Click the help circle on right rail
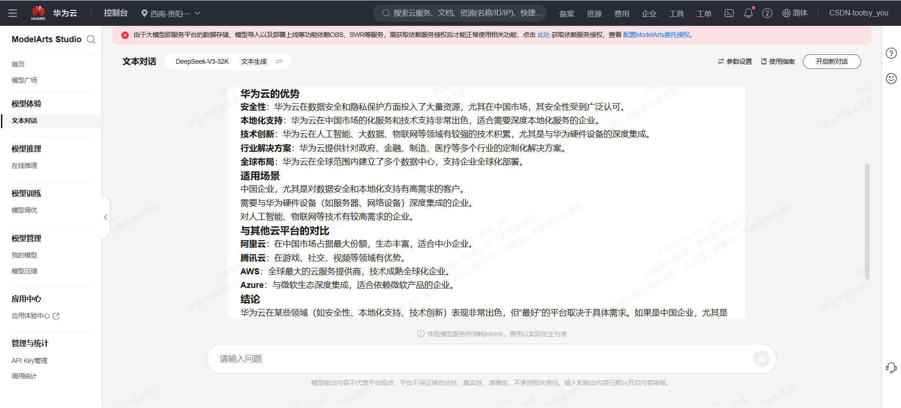 [x=891, y=53]
